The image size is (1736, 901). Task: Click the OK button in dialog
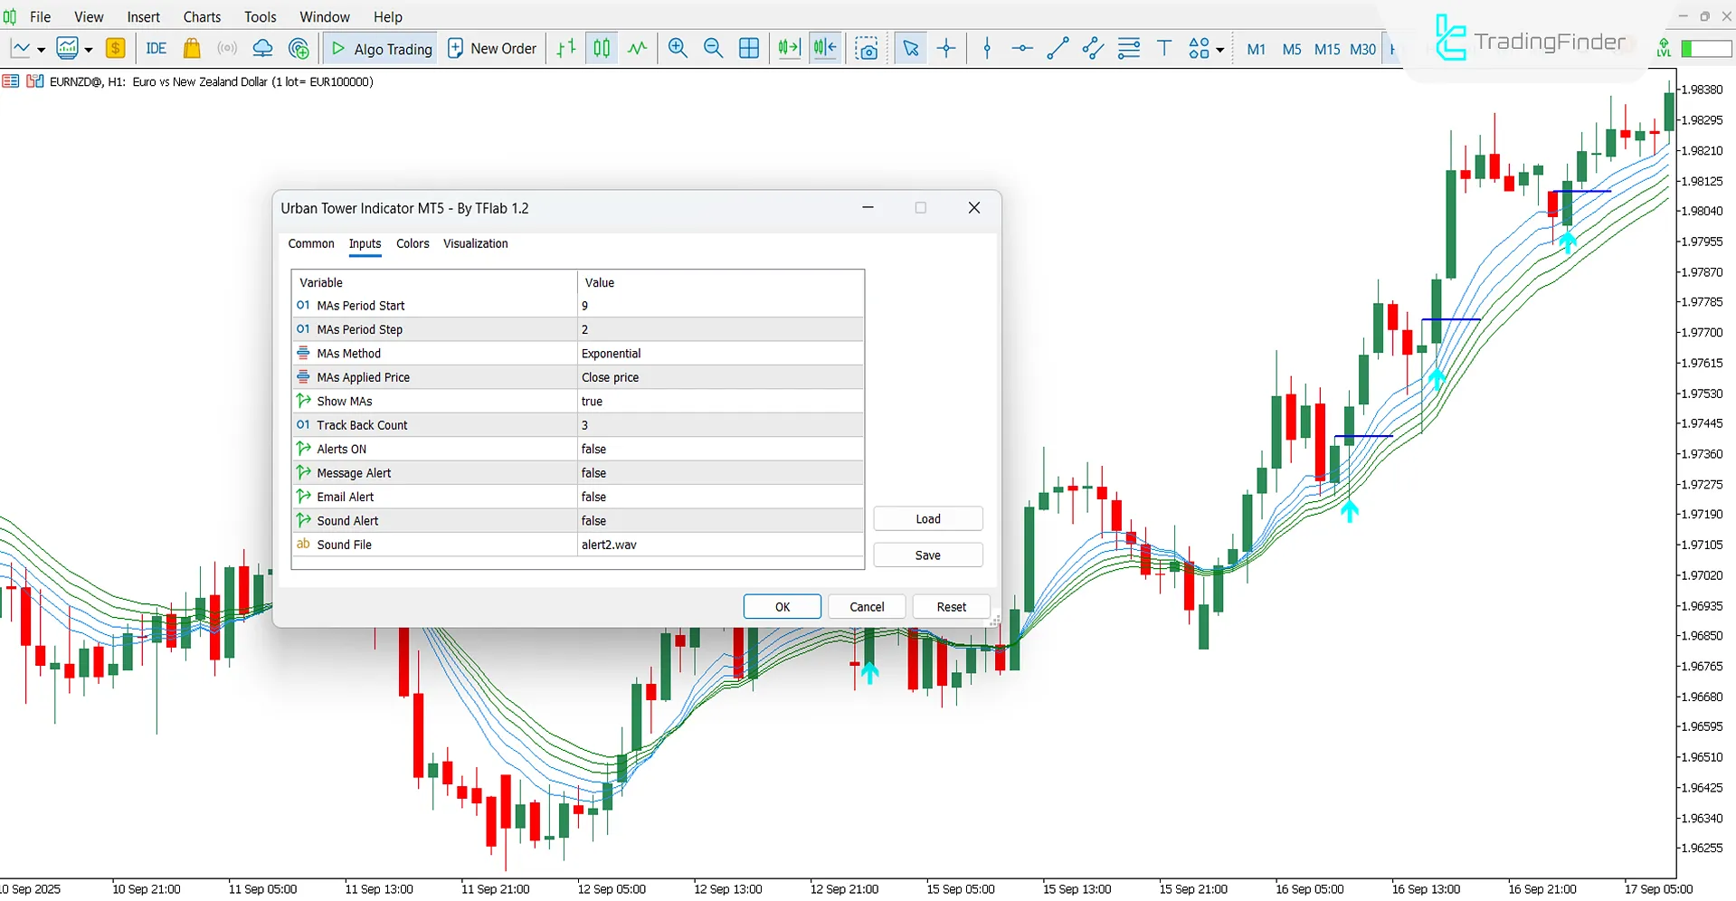coord(782,607)
